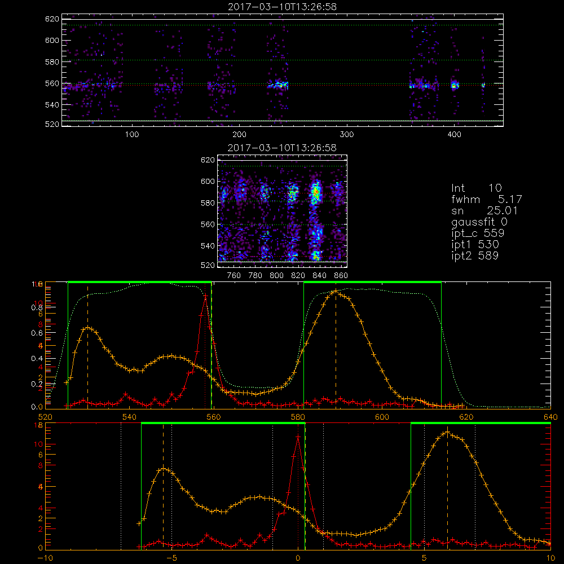Image resolution: width=564 pixels, height=564 pixels.
Task: Click the 0.4 label on the profile y-axis
Action: (37, 359)
